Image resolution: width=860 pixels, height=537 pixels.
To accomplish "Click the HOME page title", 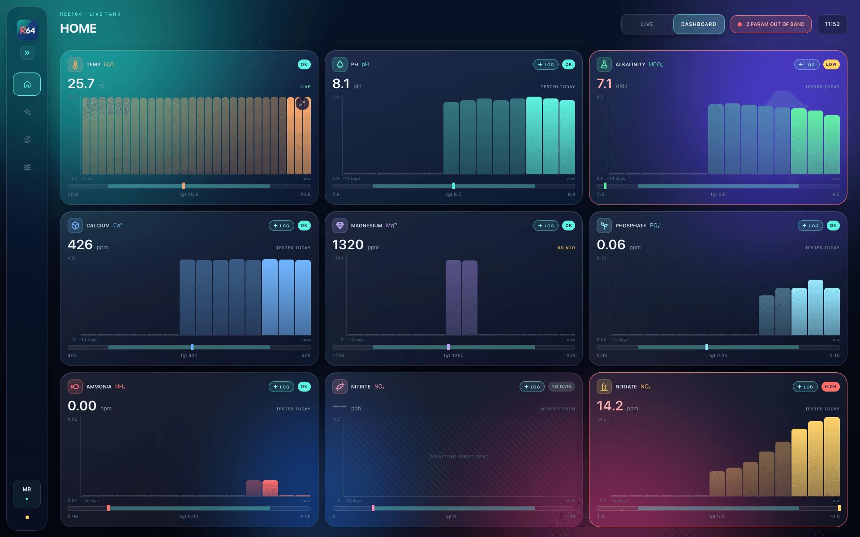I will coord(78,29).
